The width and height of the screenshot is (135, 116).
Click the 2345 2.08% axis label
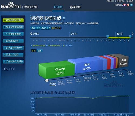point(121,74)
